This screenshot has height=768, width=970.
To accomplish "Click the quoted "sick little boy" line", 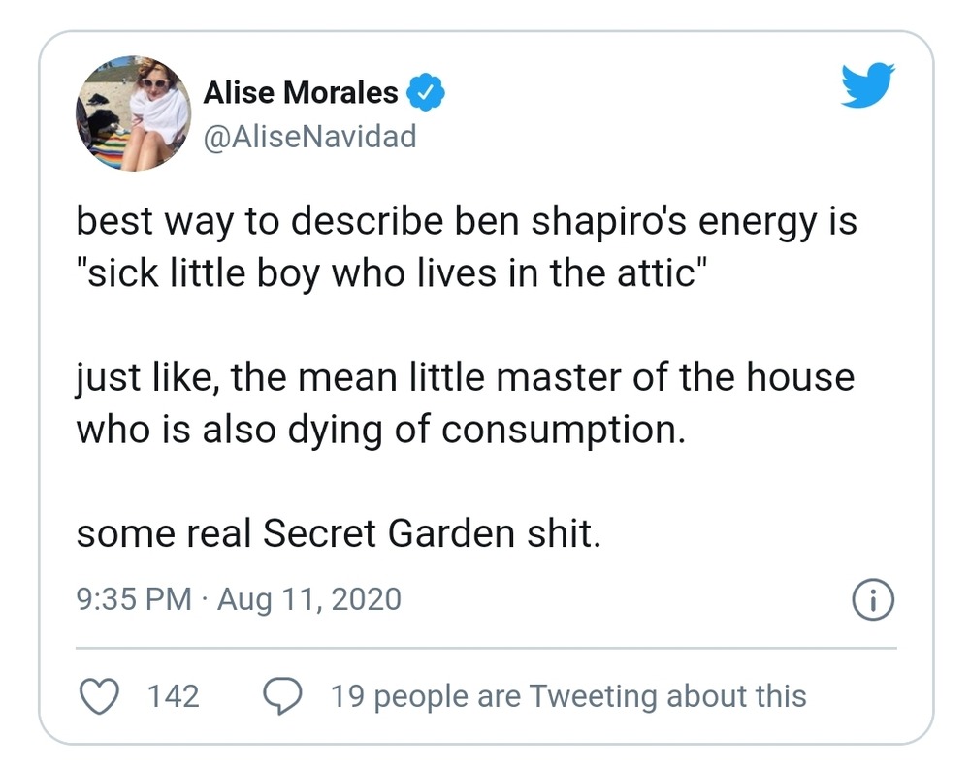I will 386,272.
